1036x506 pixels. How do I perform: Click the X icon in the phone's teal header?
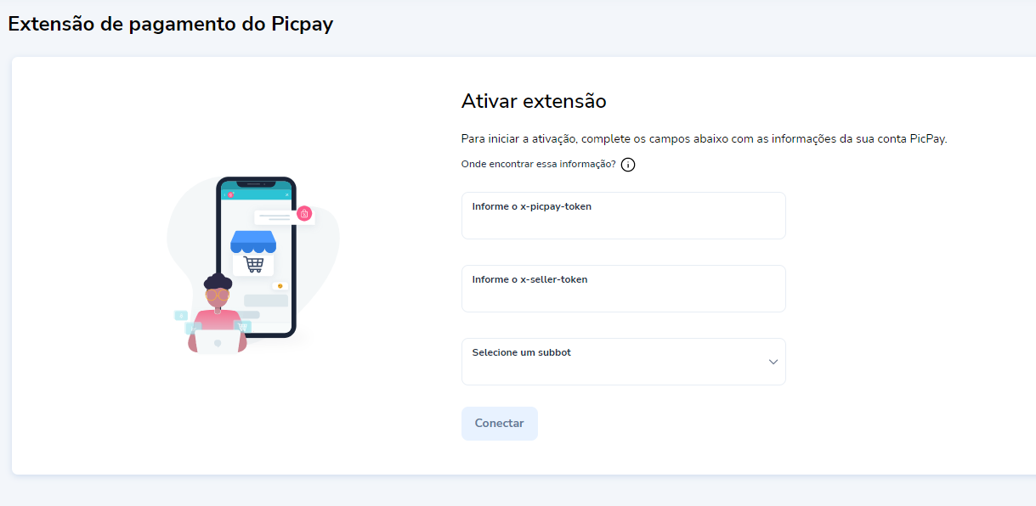287,194
